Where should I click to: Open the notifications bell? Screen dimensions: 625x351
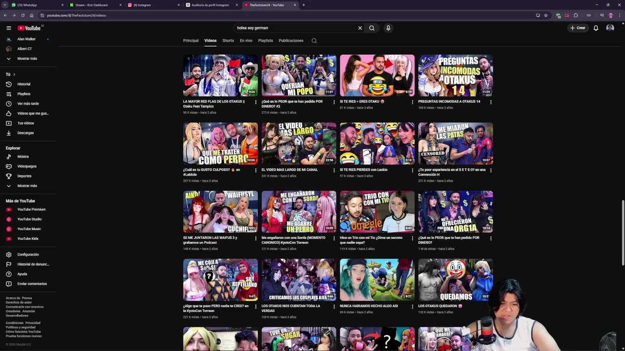point(596,28)
